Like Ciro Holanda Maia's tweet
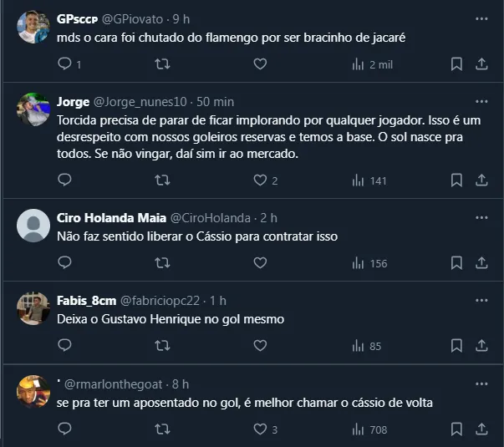Viewport: 504px width, 447px height. click(260, 263)
